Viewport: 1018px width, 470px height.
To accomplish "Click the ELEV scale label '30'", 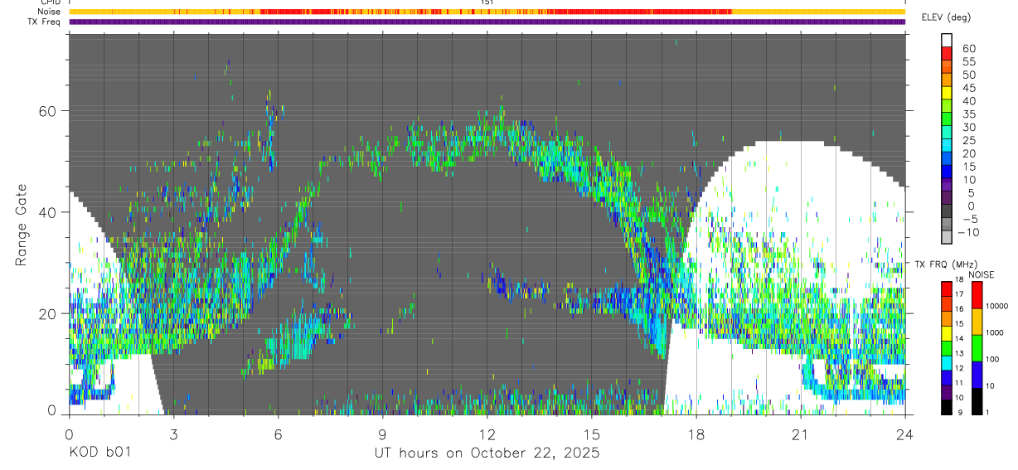I will [968, 128].
